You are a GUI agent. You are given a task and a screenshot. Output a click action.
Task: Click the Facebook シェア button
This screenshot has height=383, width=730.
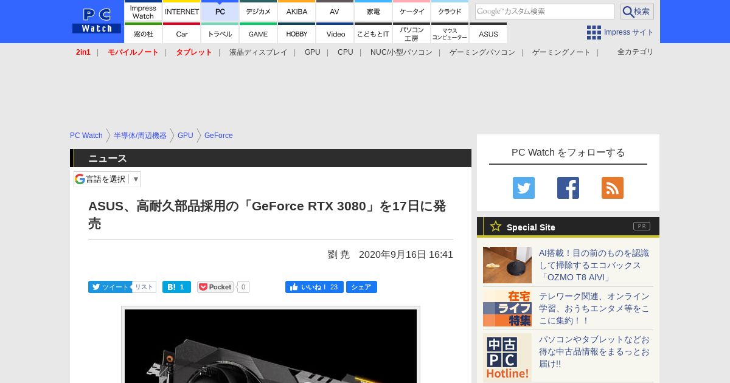point(361,287)
